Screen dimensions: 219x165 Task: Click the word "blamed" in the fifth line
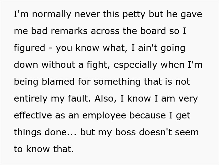tap(58, 82)
